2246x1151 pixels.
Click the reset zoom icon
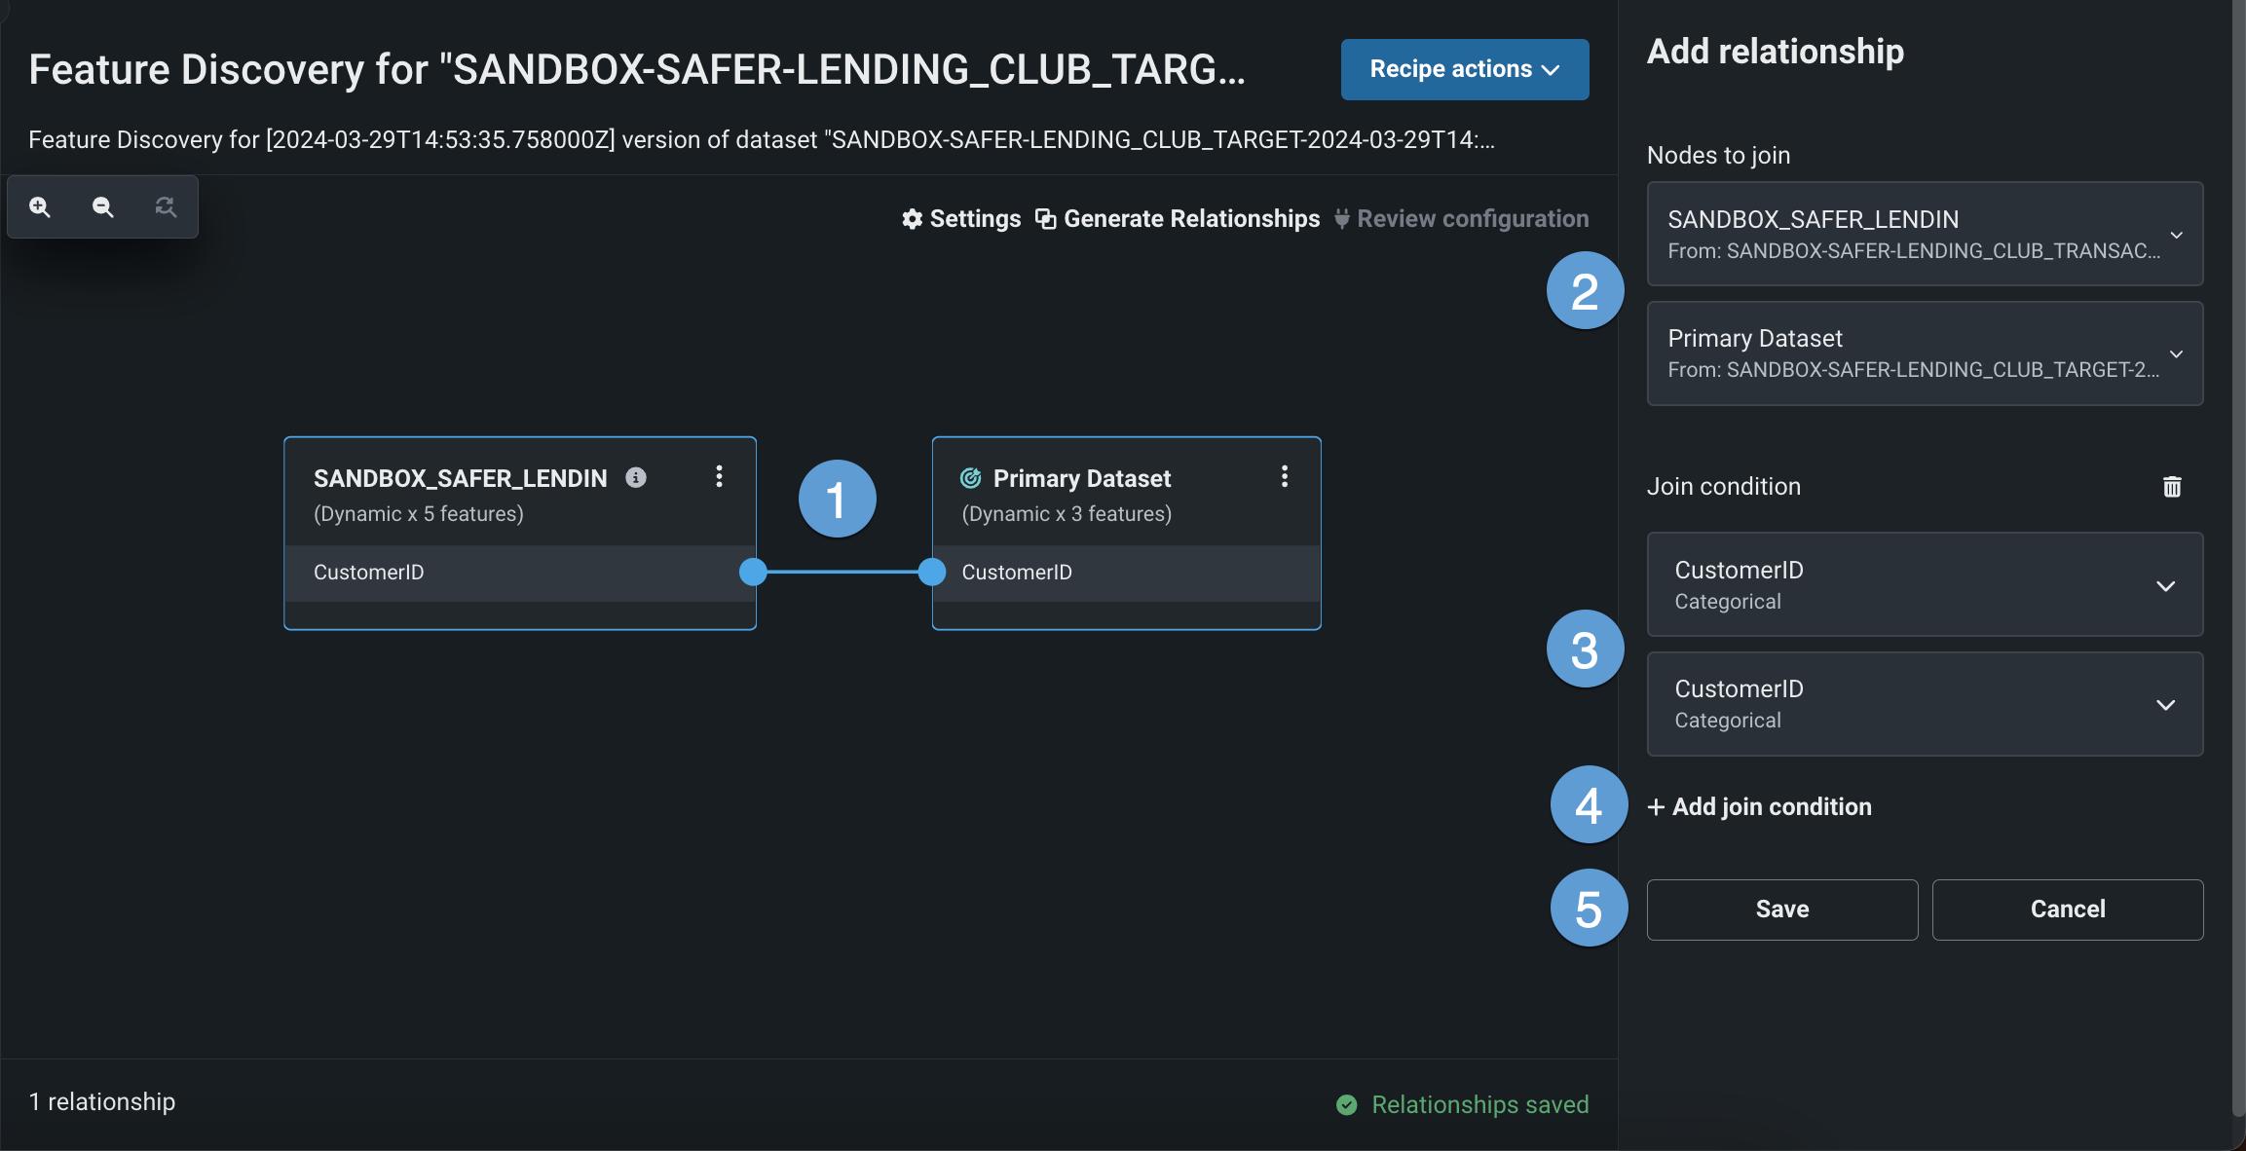coord(166,206)
